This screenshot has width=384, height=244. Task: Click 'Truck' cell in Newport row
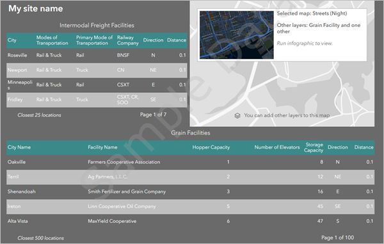coord(82,70)
